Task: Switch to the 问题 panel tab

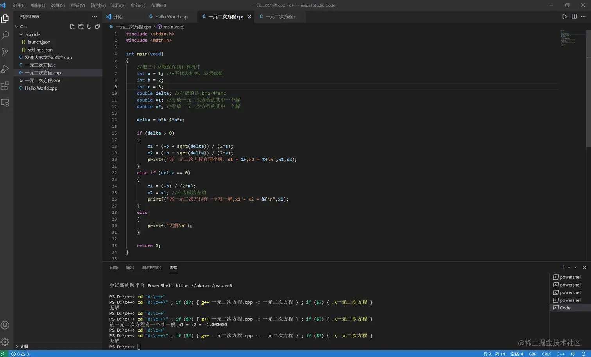Action: coord(114,268)
